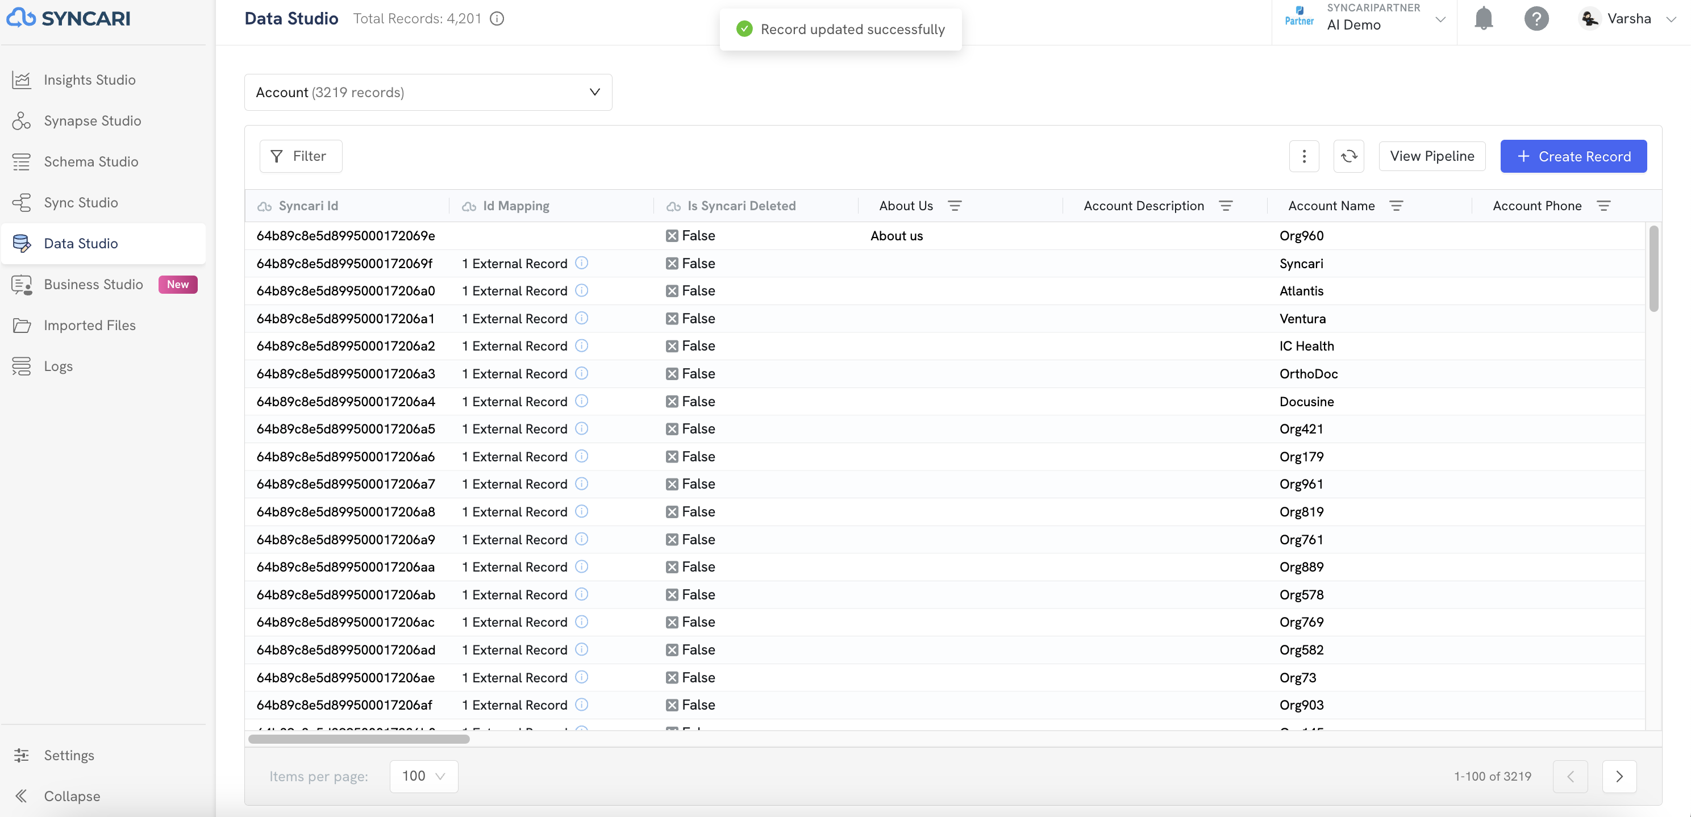Toggle False checkbox in Ventura row
The height and width of the screenshot is (817, 1691).
(672, 318)
